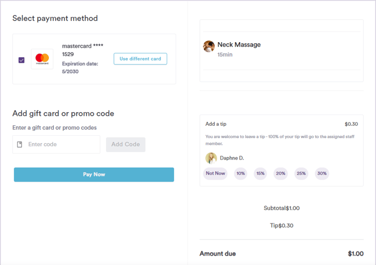This screenshot has height=265, width=376.
Task: Pick the 25% tip amount
Action: (x=301, y=173)
